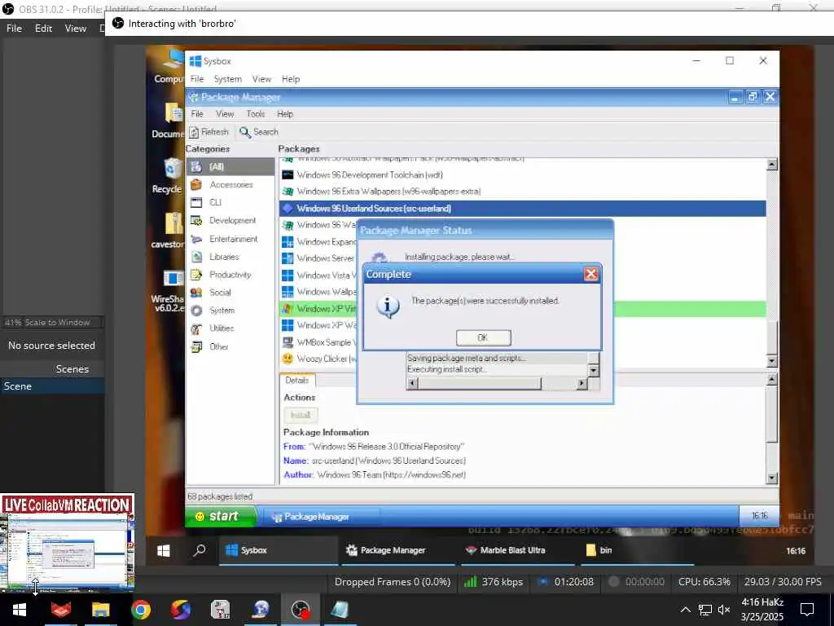Viewport: 834px width, 626px height.
Task: Open Sysbox View menu
Action: point(261,79)
